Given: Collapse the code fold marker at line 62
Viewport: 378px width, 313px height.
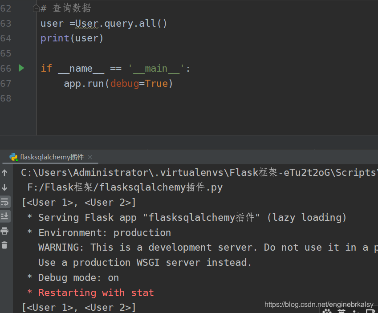Looking at the screenshot, I should coord(36,8).
